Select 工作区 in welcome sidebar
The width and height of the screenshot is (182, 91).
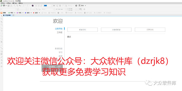pyautogui.click(x=60, y=32)
